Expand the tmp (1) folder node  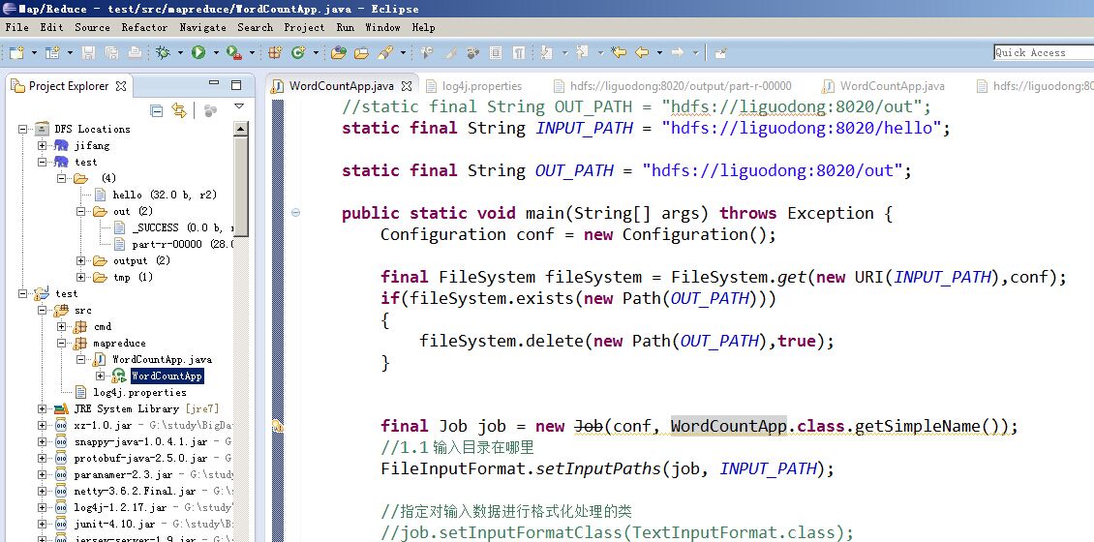click(x=81, y=277)
